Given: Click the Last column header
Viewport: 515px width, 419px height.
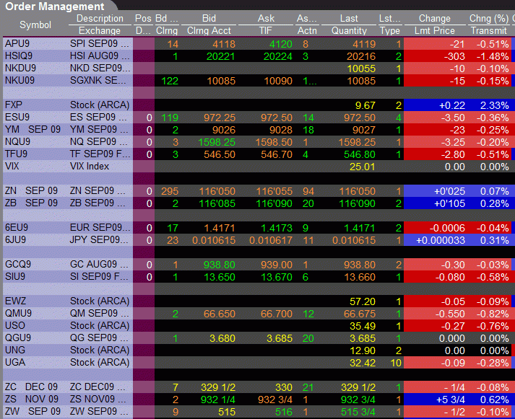Looking at the screenshot, I should [x=349, y=18].
